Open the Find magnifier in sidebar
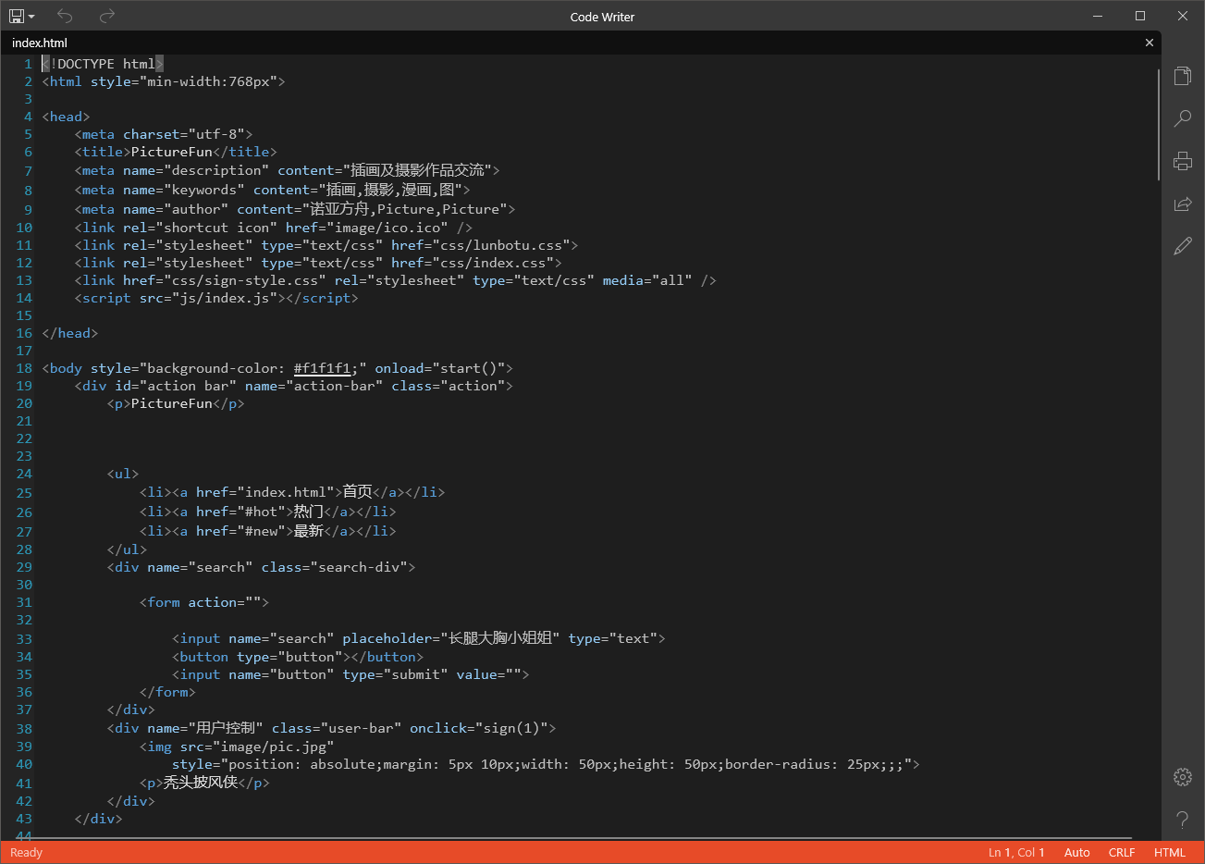 click(1182, 118)
